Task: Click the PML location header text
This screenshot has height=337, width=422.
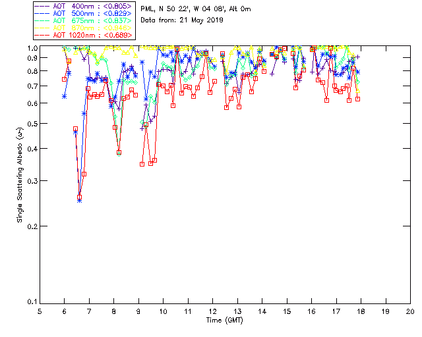Action: (196, 9)
